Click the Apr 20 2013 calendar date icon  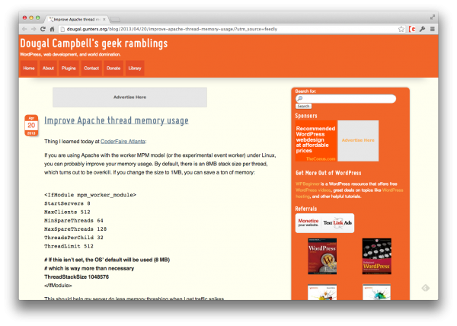tap(31, 126)
